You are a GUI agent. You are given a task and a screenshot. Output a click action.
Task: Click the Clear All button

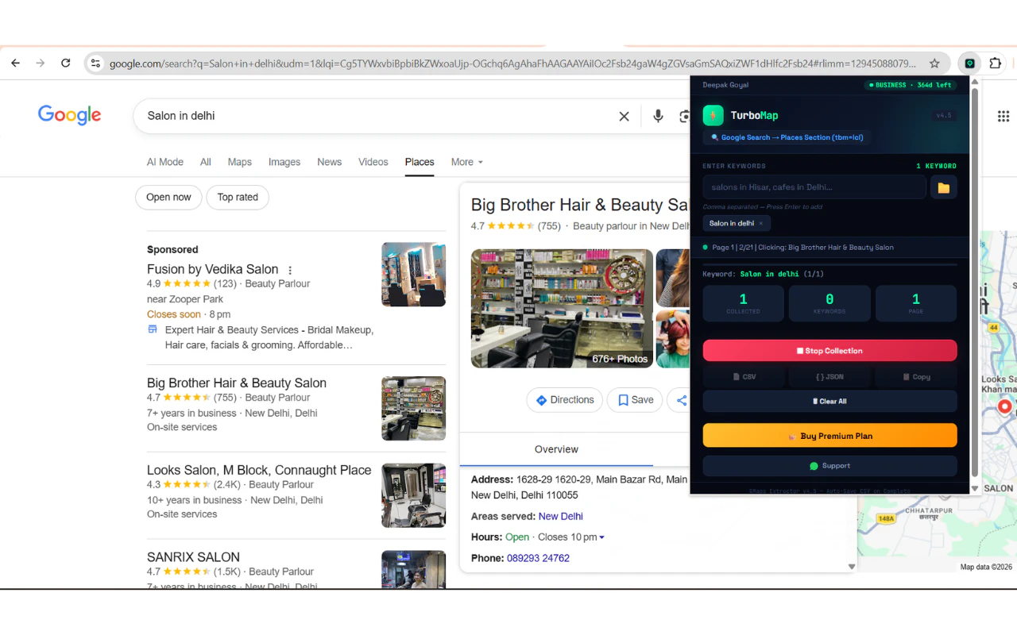tap(829, 402)
